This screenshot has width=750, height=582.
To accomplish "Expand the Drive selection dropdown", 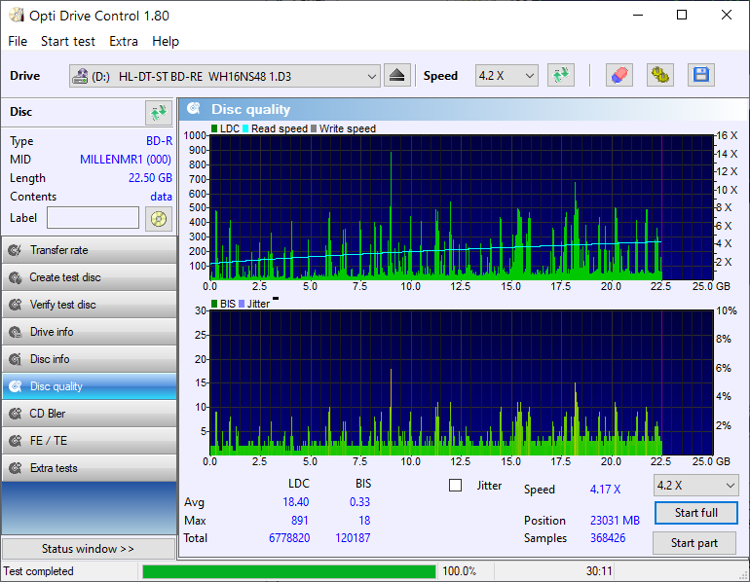I will coord(225,76).
